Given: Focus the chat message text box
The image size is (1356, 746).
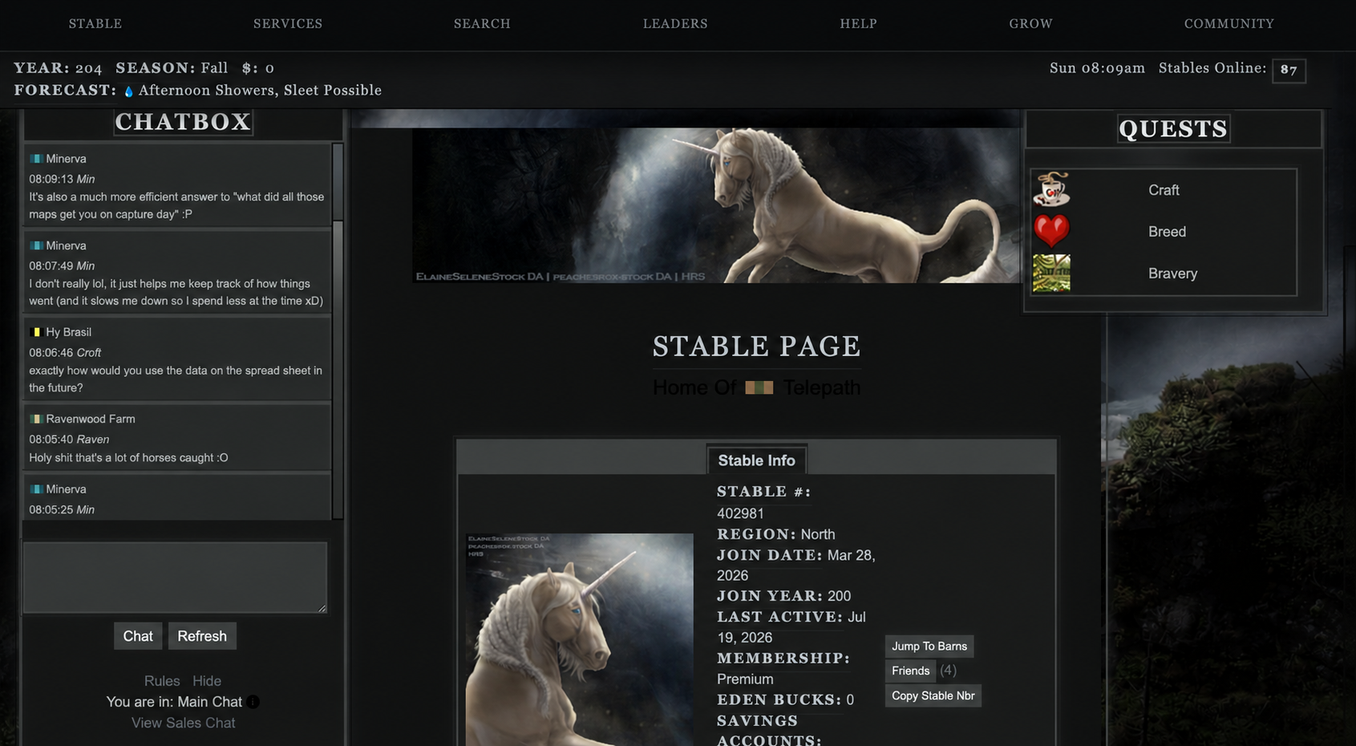Looking at the screenshot, I should point(175,578).
